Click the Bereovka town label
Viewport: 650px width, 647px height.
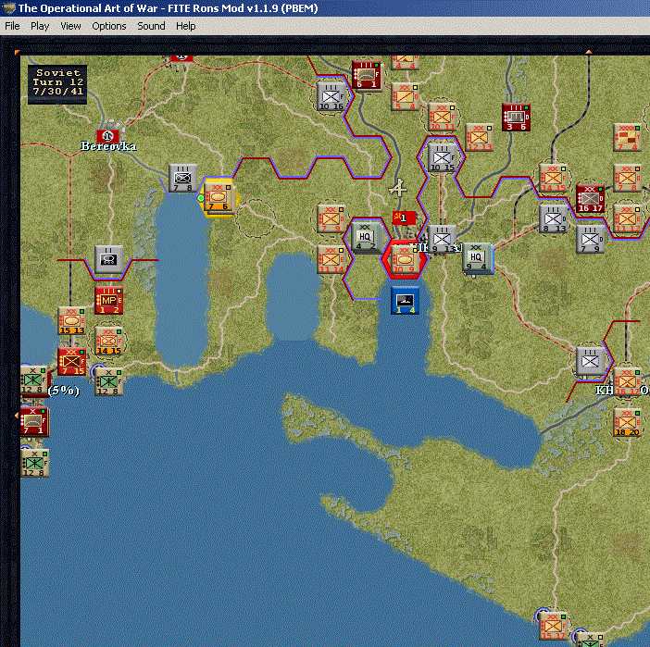108,146
